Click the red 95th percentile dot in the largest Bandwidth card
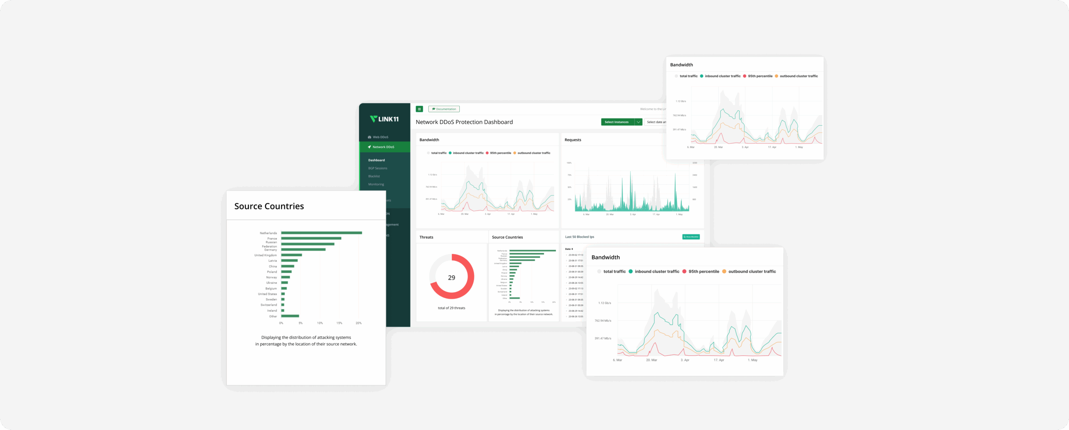1069x430 pixels. tap(684, 272)
